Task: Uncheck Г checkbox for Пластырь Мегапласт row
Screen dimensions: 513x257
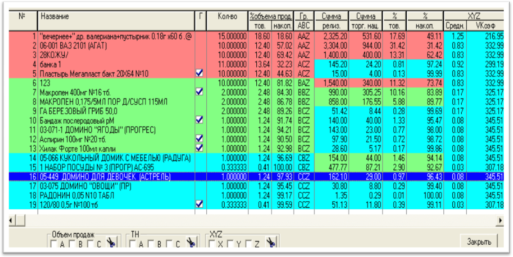Action: (x=200, y=73)
